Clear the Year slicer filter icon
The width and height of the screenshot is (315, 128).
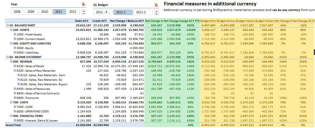click(83, 4)
